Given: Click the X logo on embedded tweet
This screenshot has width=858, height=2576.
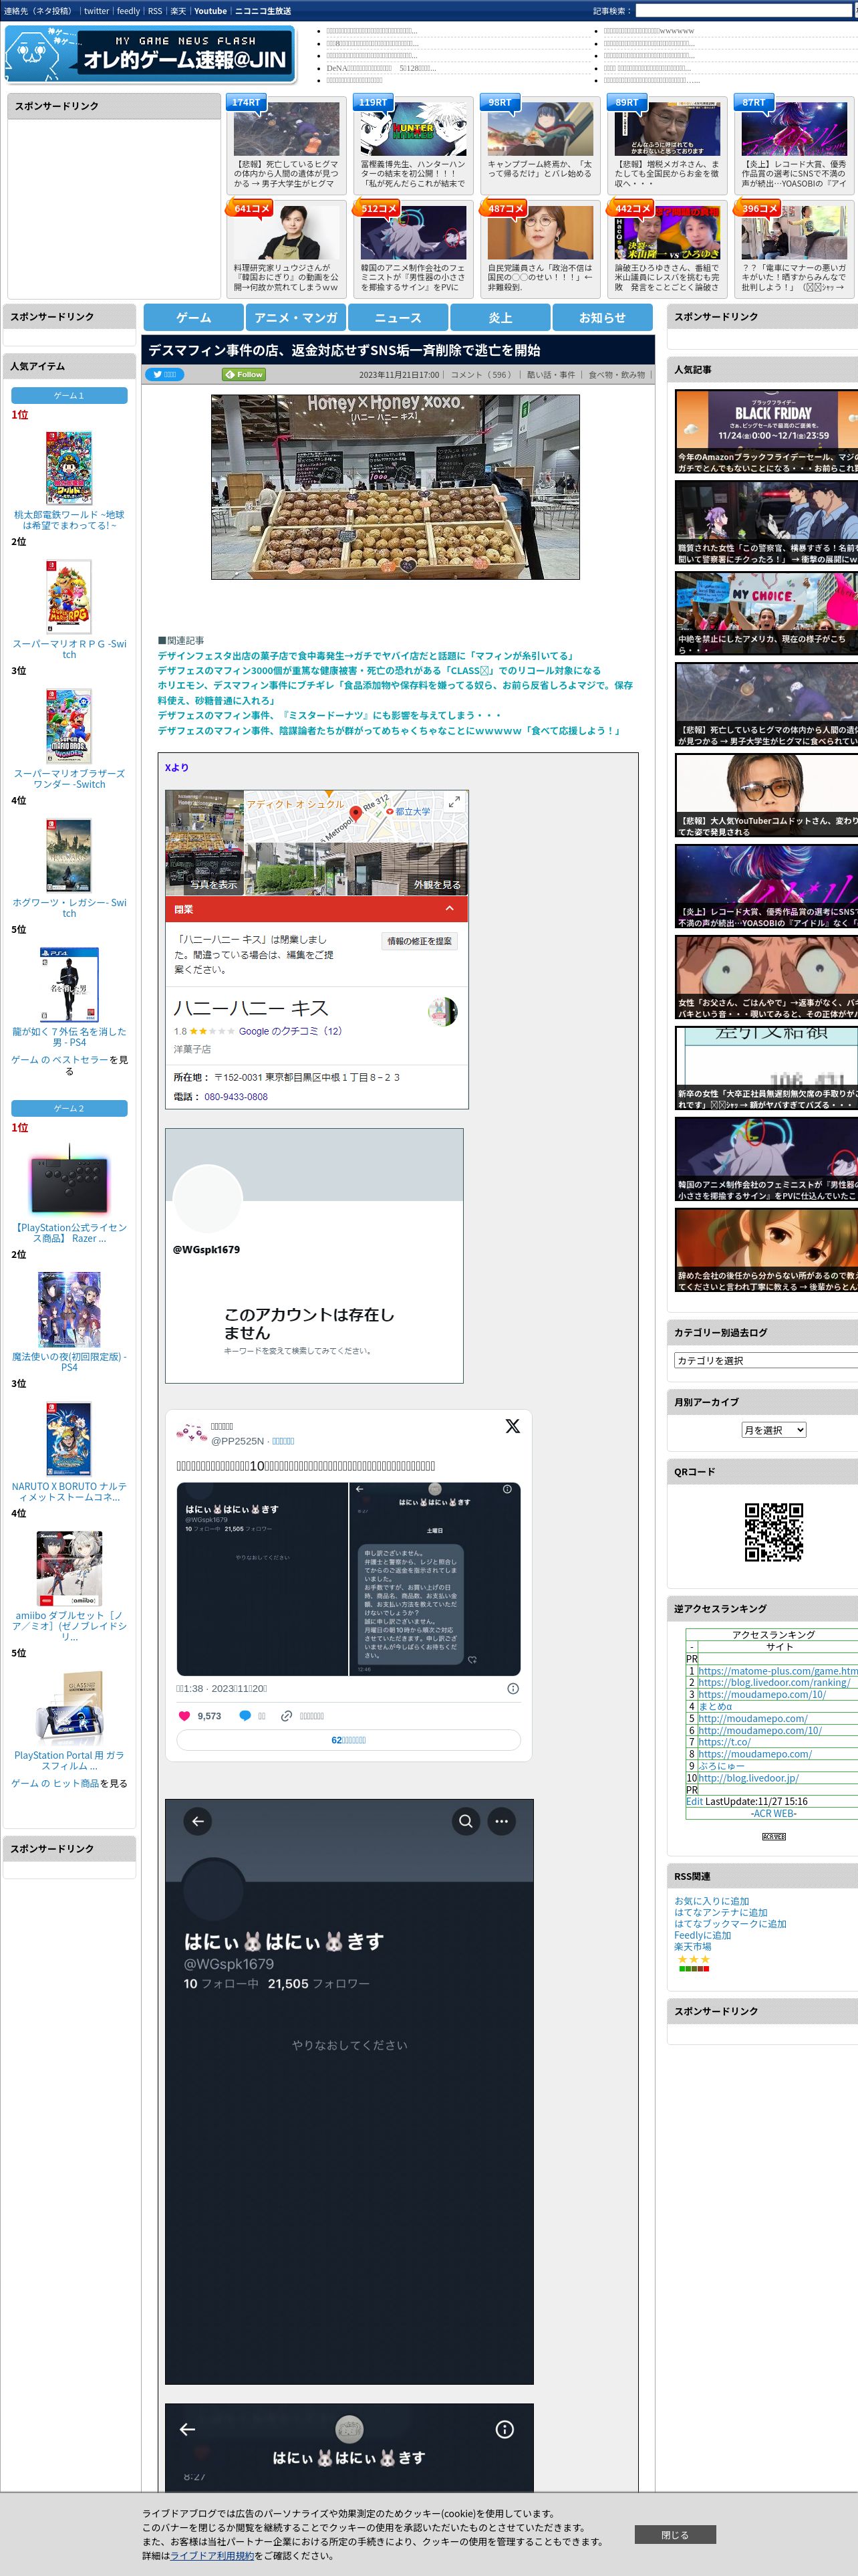Looking at the screenshot, I should pyautogui.click(x=513, y=1426).
